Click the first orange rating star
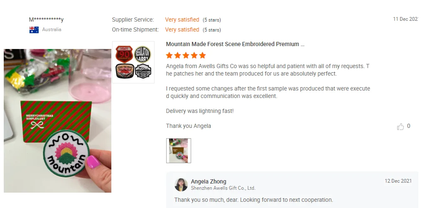 pos(169,55)
